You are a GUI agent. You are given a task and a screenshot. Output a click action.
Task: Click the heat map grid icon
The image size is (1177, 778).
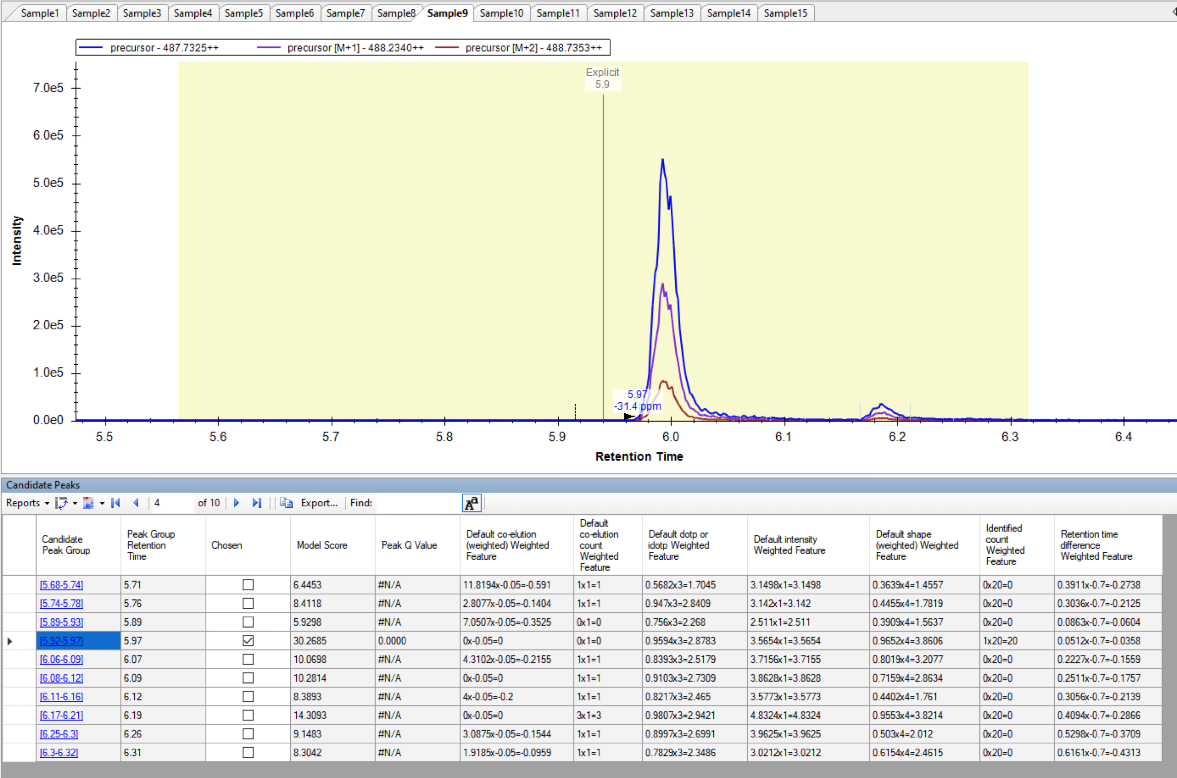pos(88,503)
